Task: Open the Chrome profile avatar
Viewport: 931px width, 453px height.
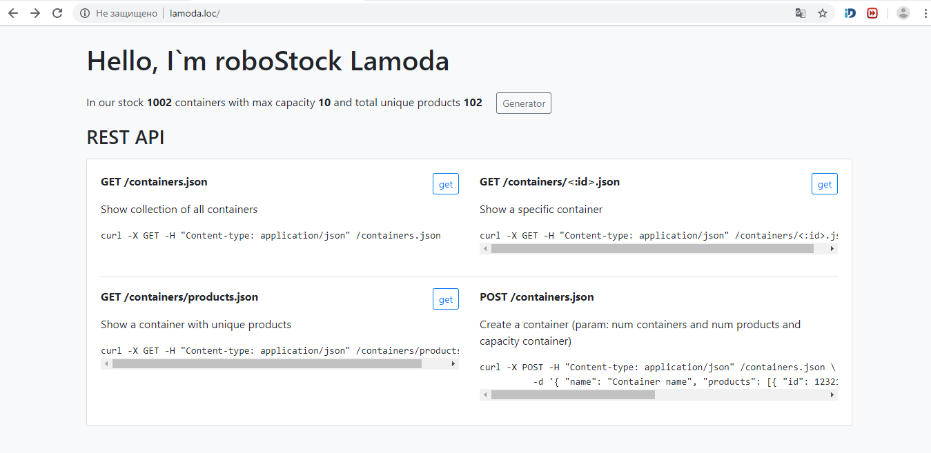Action: point(903,13)
